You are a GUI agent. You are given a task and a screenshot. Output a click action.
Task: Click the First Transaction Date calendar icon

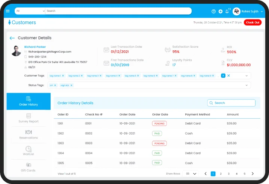[x=106, y=63]
